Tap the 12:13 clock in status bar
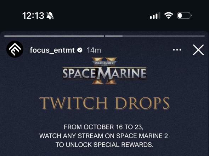209x156 pixels. [33, 16]
